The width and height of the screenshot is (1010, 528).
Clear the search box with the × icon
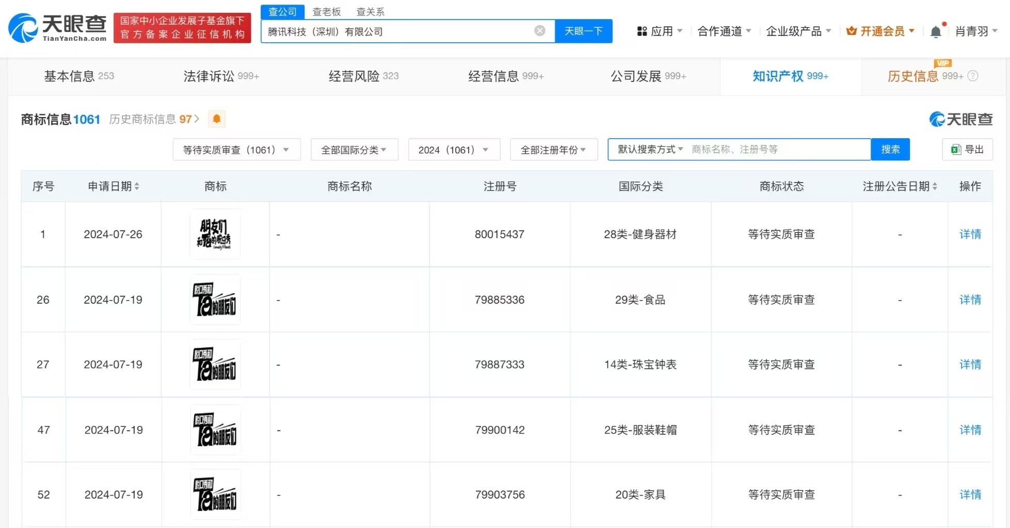click(x=540, y=30)
